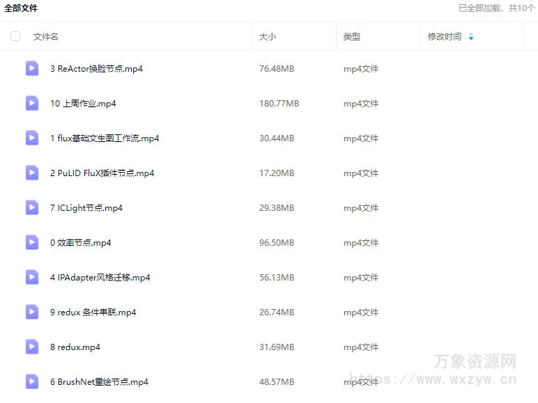Click video icon for 2 PuLID FluX插件节点.mp4

click(x=32, y=173)
